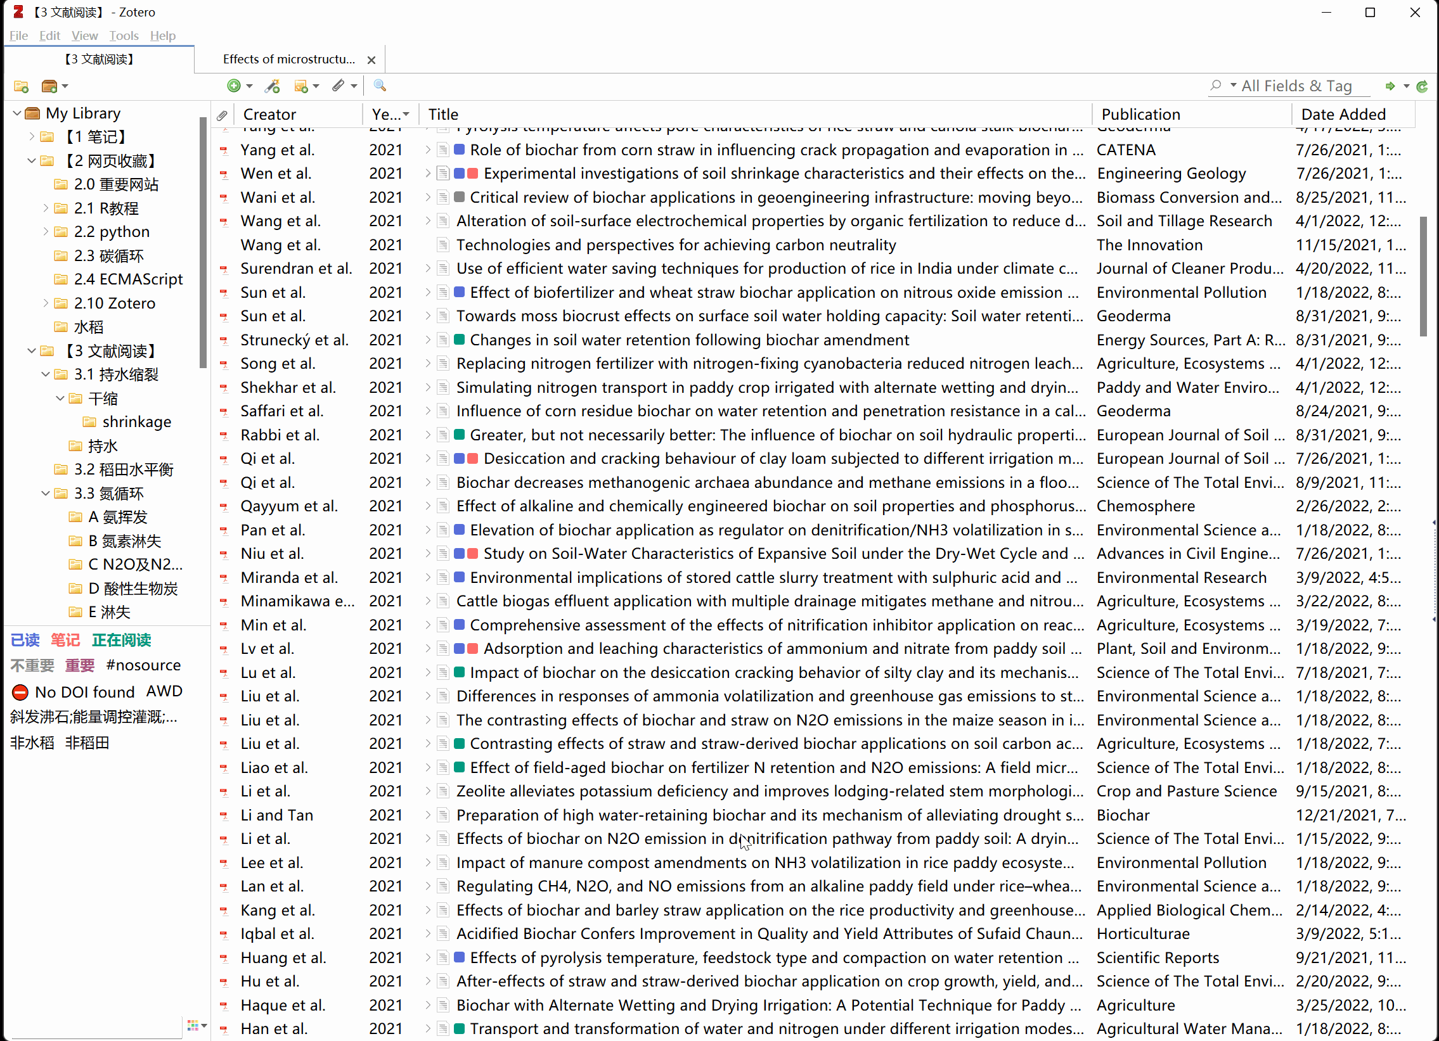Click the Add Attachment paperclip icon
Viewport: 1439px width, 1041px height.
[x=339, y=86]
